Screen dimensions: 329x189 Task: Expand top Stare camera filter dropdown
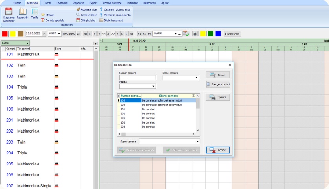197,78
